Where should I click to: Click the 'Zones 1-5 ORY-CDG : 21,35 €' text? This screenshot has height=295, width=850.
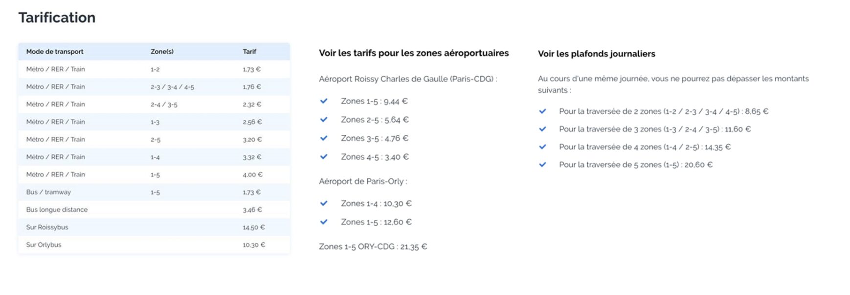click(373, 247)
